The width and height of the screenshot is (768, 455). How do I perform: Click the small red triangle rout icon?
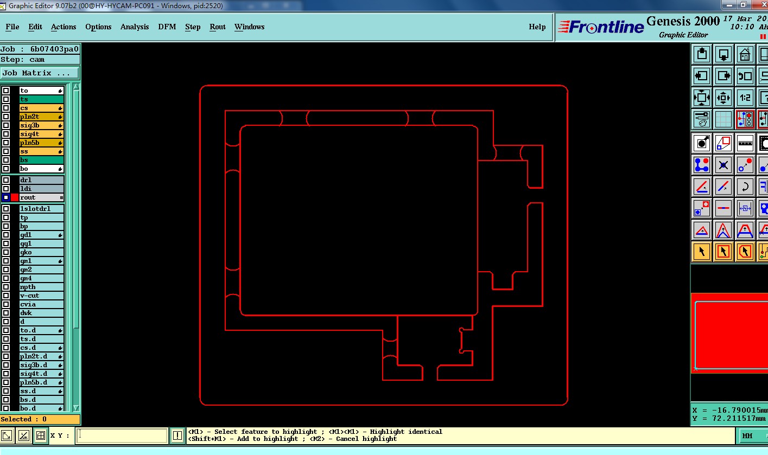tap(702, 230)
